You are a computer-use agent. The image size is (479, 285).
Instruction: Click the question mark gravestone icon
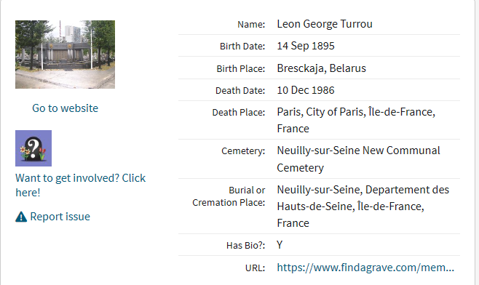click(x=33, y=148)
